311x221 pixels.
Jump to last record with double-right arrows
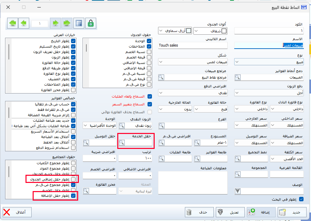66,23
